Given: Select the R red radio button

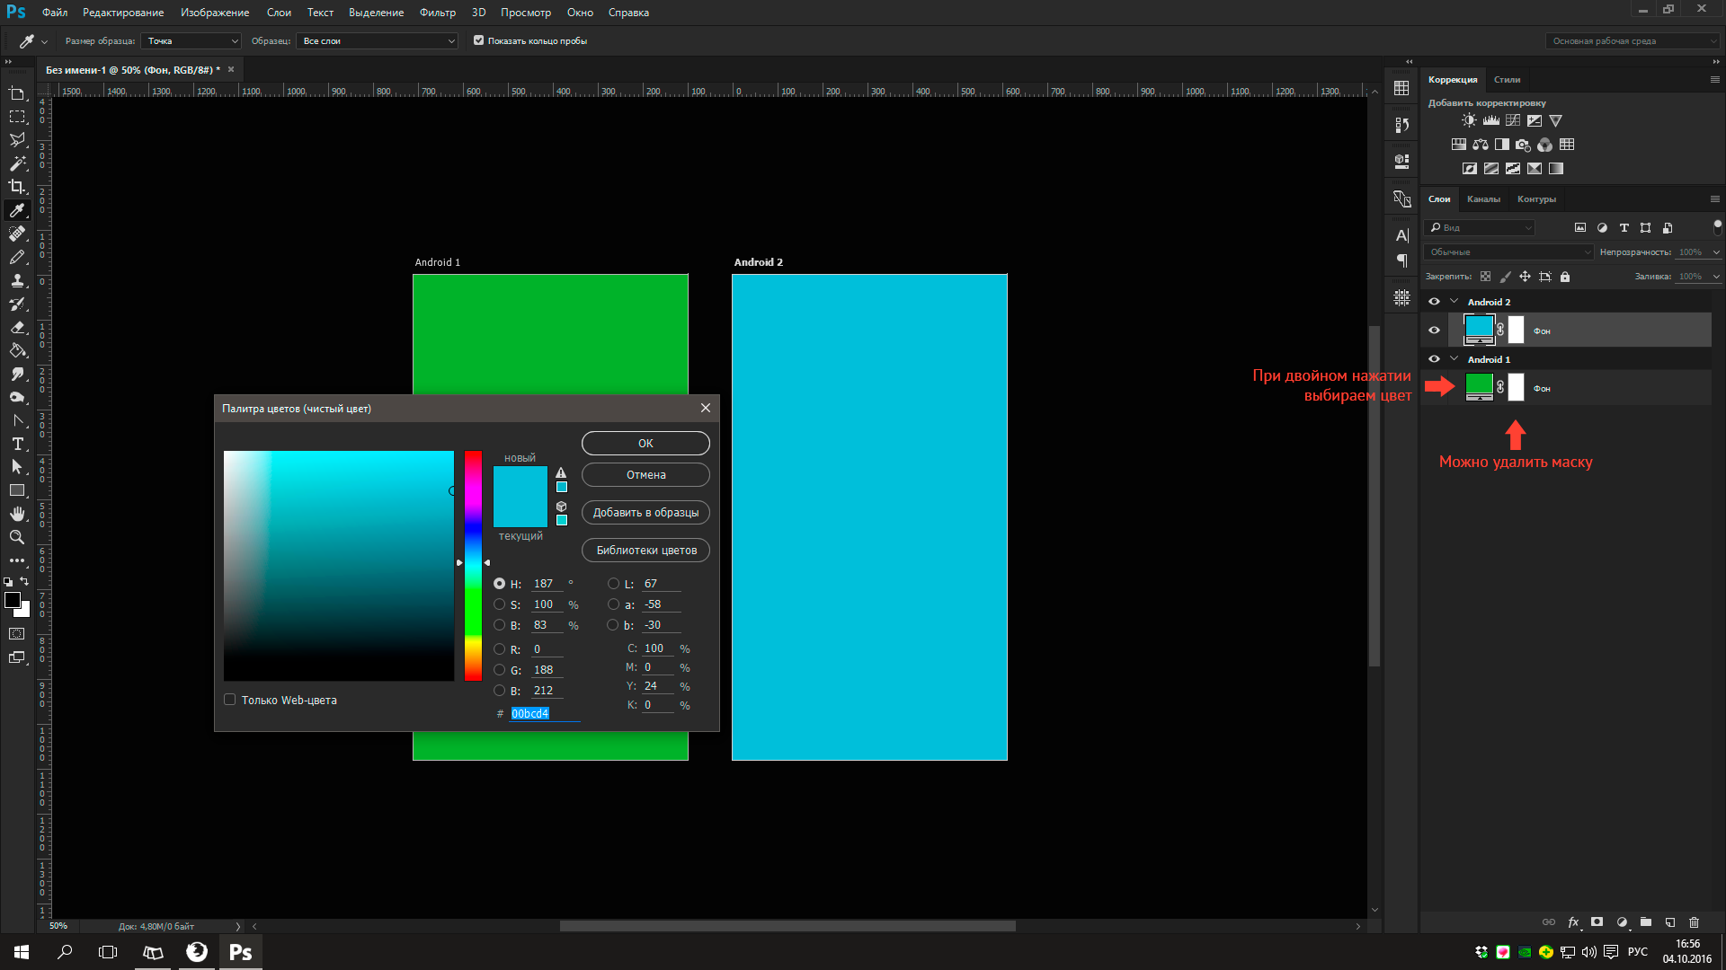Looking at the screenshot, I should (500, 649).
